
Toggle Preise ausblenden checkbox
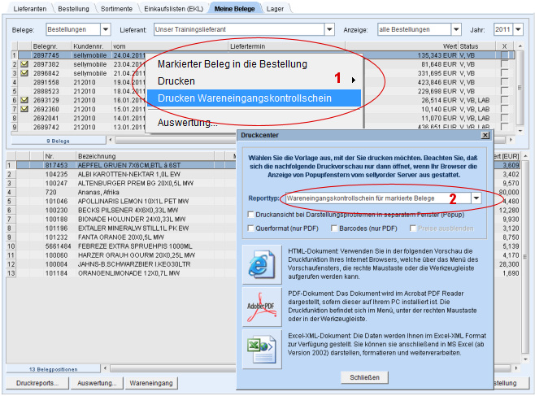click(x=413, y=228)
